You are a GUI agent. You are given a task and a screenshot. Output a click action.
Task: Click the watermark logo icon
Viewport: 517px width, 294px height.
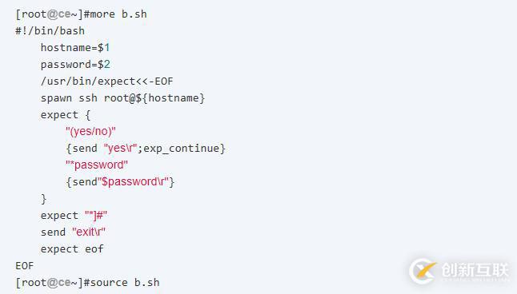point(423,272)
